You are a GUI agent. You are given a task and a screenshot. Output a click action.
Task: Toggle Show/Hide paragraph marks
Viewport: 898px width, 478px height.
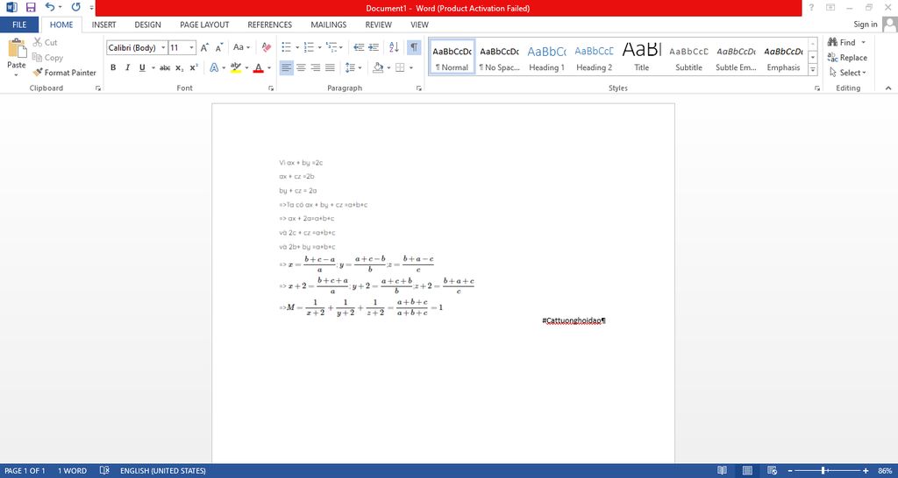[414, 47]
